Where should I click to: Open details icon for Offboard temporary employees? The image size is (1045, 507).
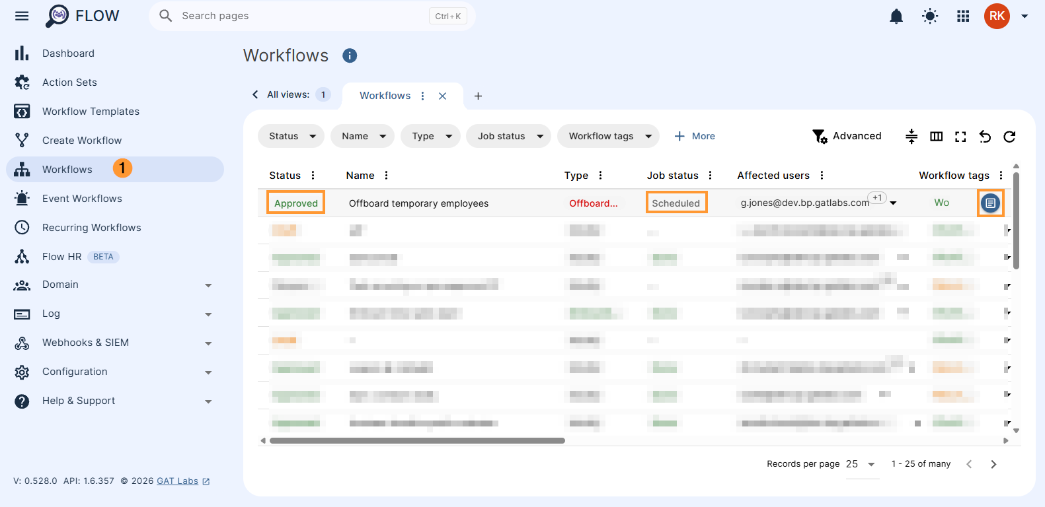coord(990,203)
